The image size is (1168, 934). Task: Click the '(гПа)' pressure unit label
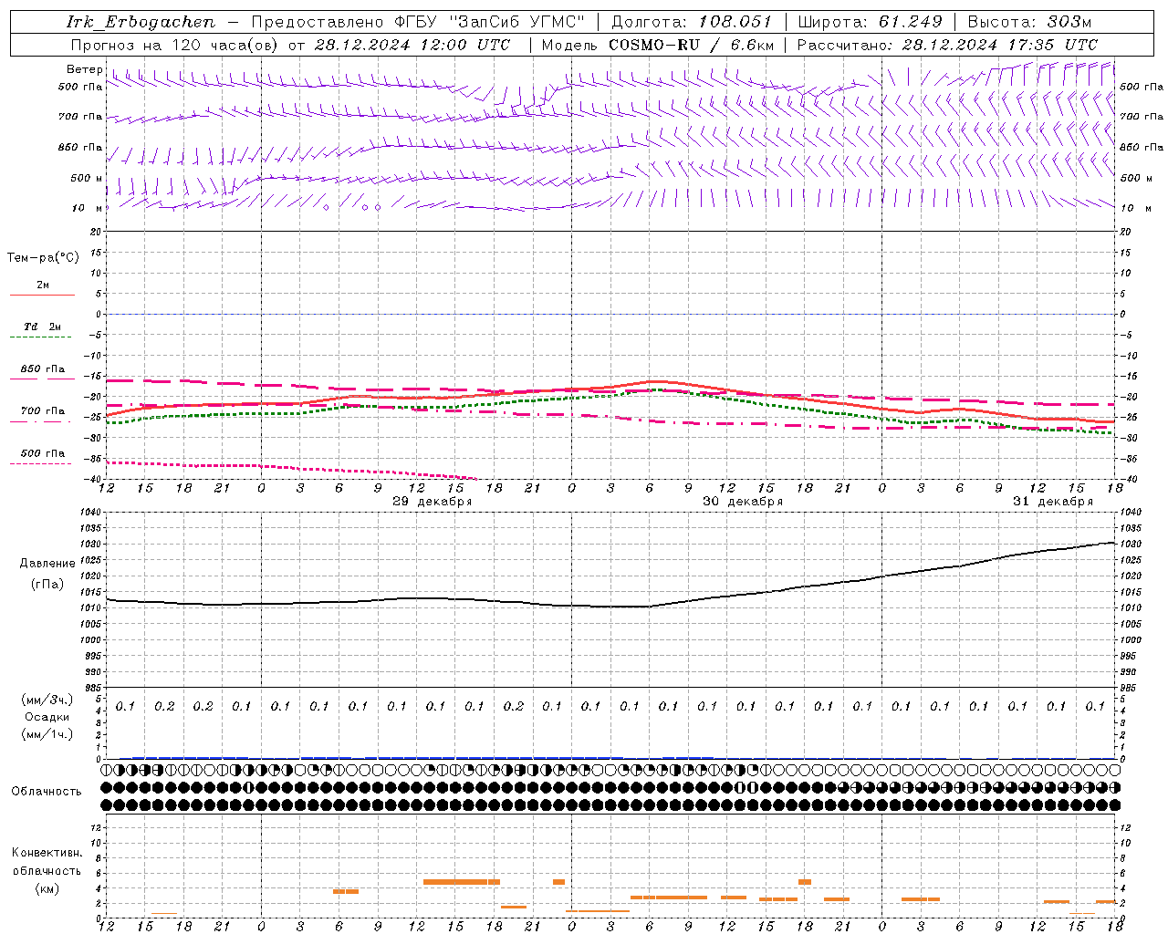[x=47, y=584]
